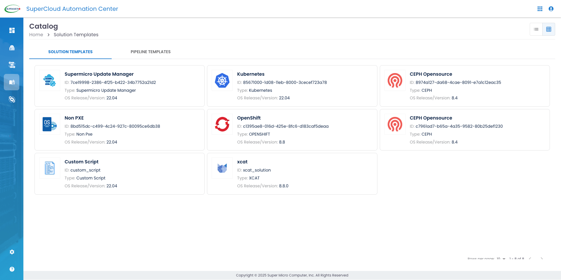Screen dimensions: 561x280
Task: Open the Dashboard sidebar icon
Action: [12, 30]
